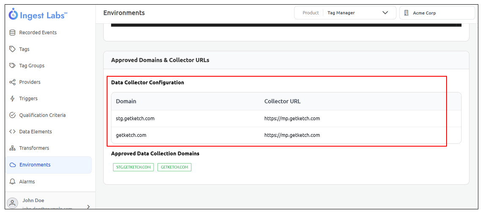Click the Providers share-nodes icon

[12, 82]
